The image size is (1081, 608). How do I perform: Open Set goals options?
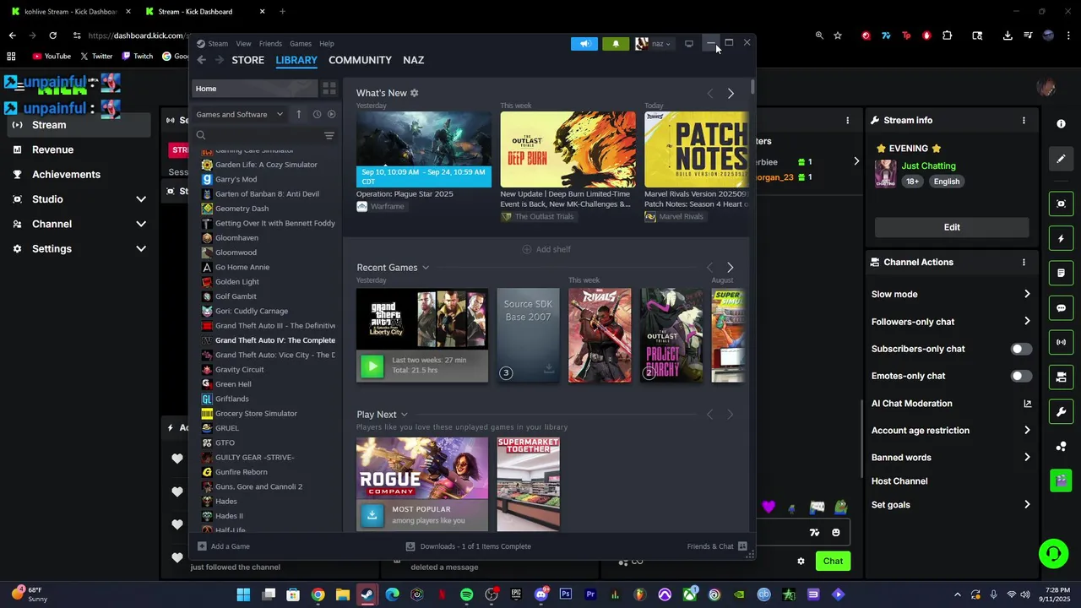tap(952, 504)
